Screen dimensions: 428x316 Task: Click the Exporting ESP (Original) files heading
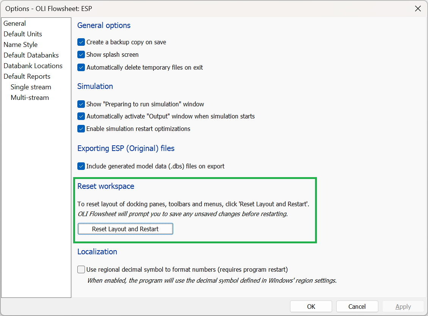(126, 148)
